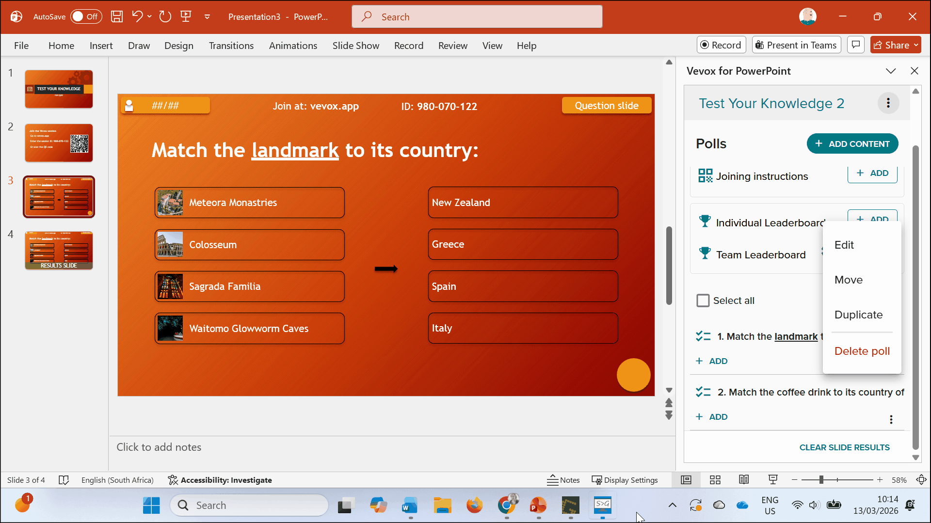Adjust the zoom slider in the status bar
This screenshot has width=931, height=523.
837,479
